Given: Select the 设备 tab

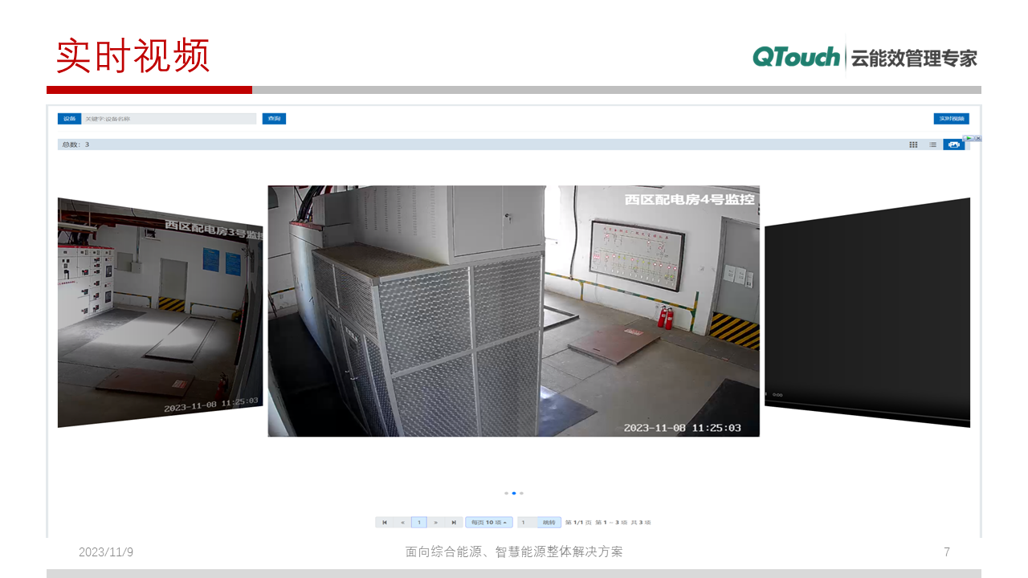Looking at the screenshot, I should 69,118.
